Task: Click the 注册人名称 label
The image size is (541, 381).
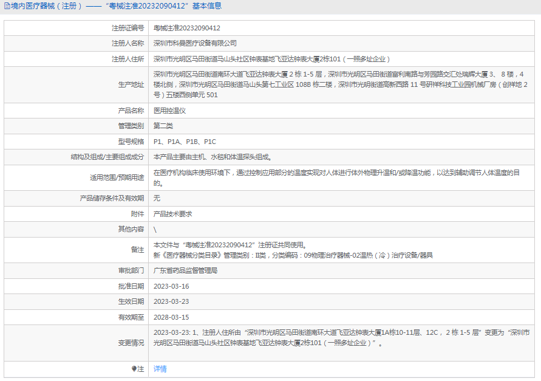Action: pyautogui.click(x=128, y=43)
